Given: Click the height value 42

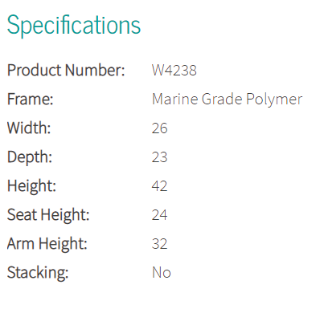Looking at the screenshot, I should (160, 186).
